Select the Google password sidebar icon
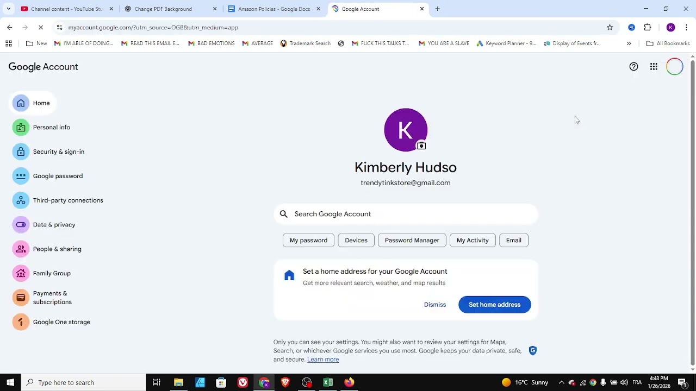 [x=21, y=176]
